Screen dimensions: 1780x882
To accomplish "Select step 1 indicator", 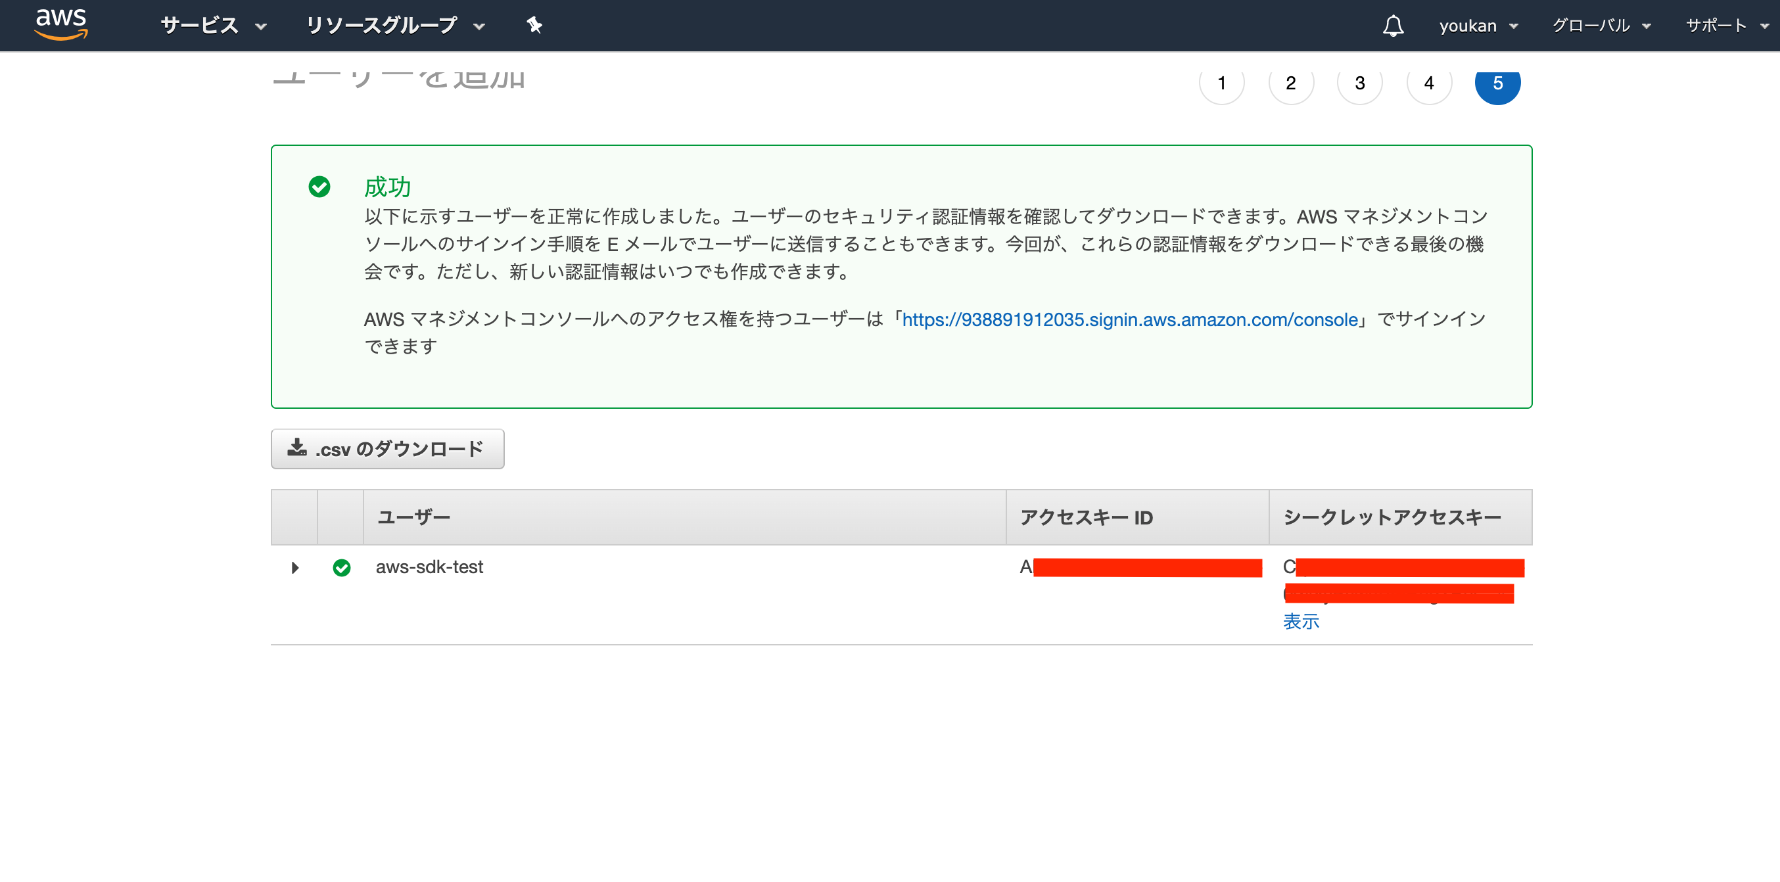I will 1222,83.
